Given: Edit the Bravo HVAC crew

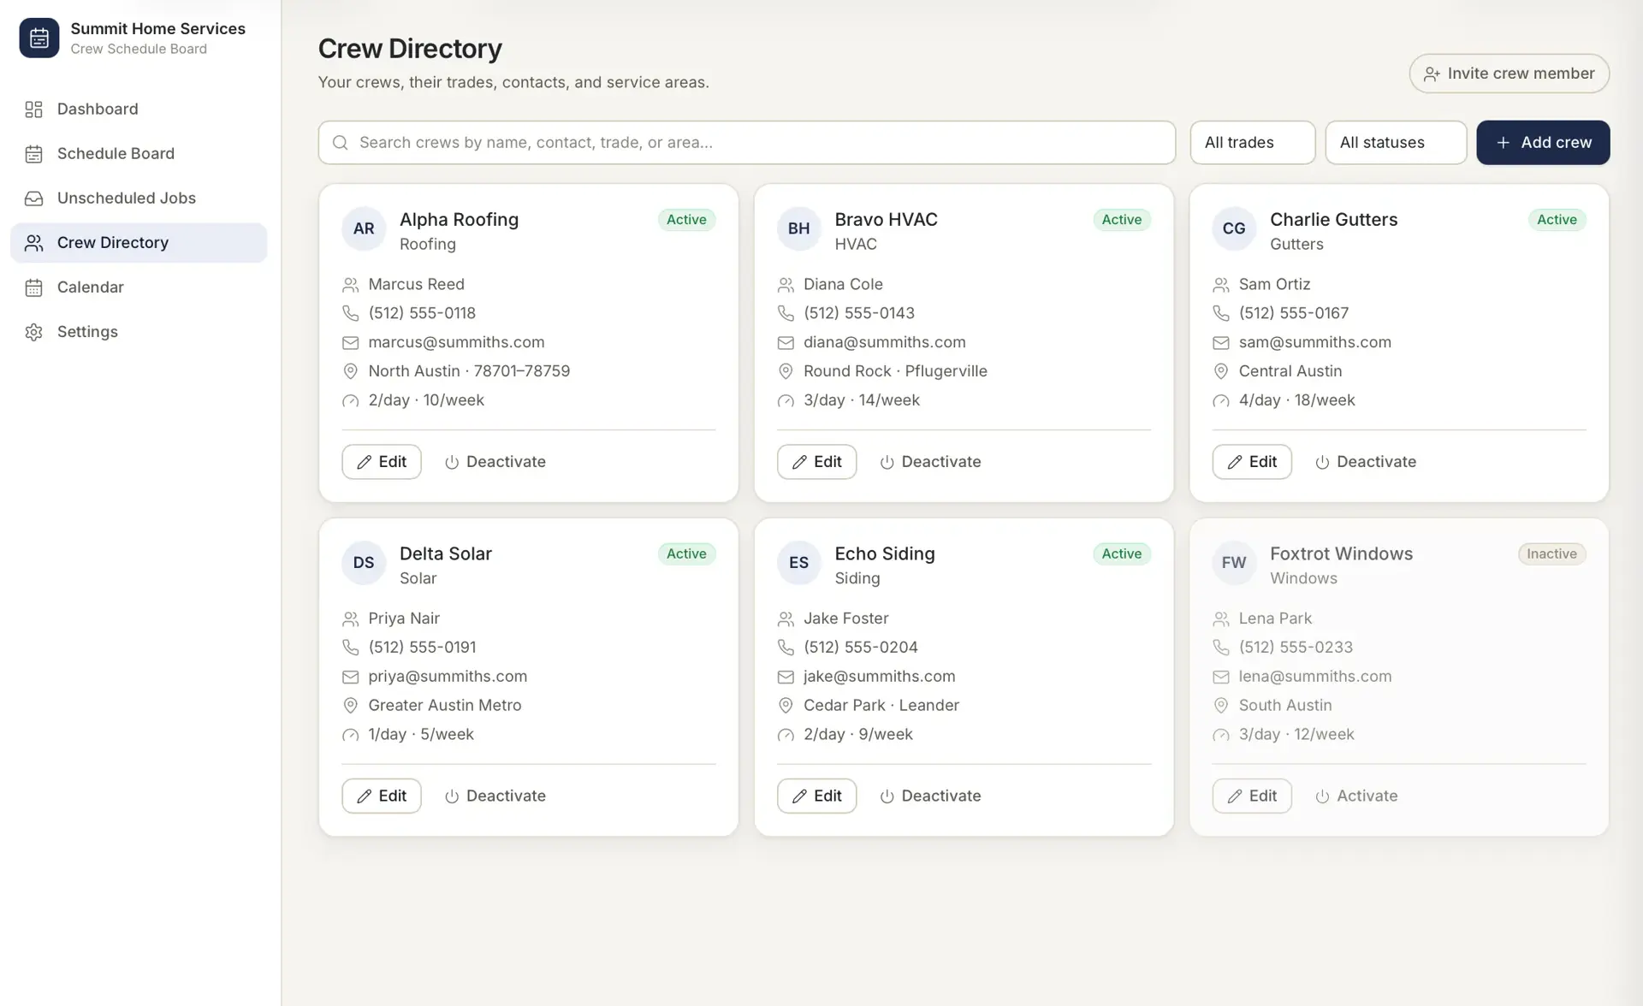Looking at the screenshot, I should click(816, 462).
